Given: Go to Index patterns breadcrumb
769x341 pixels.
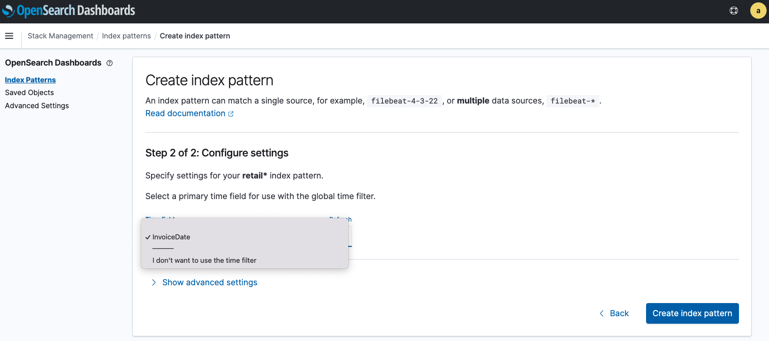Looking at the screenshot, I should click(x=126, y=36).
